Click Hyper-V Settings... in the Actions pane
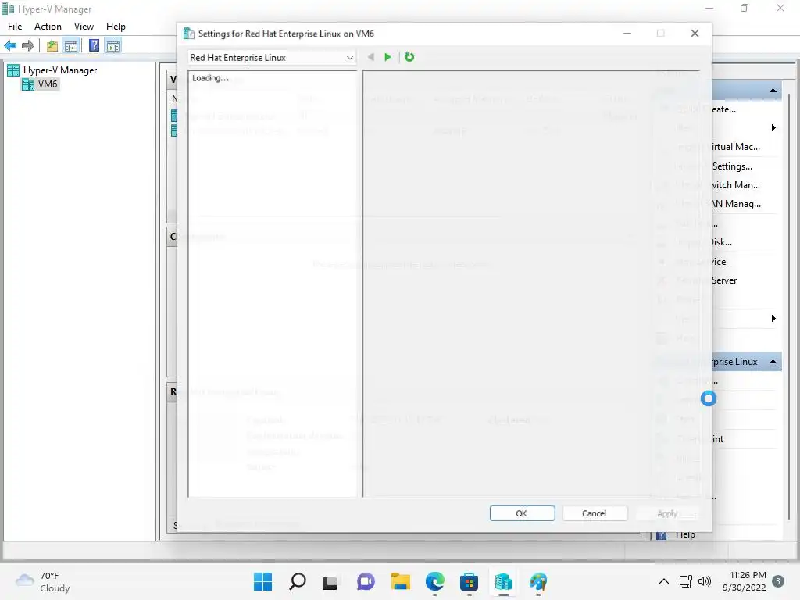The width and height of the screenshot is (800, 600). [713, 166]
